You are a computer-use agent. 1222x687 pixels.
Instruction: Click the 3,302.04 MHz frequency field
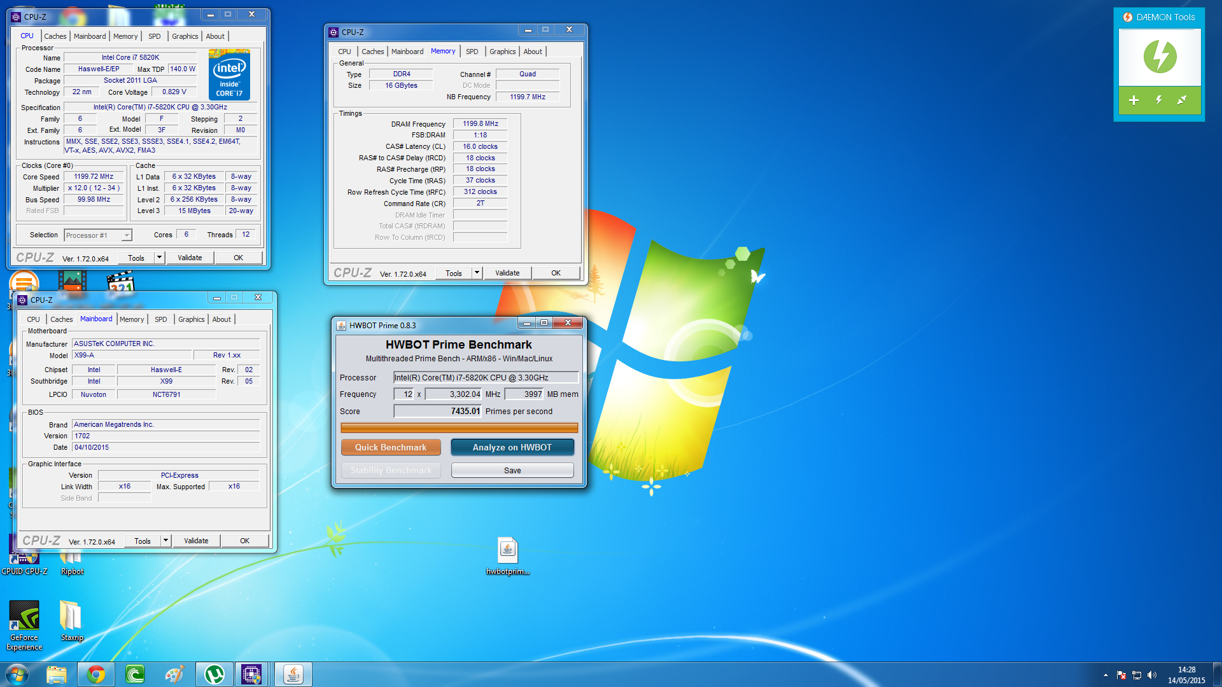pos(454,394)
